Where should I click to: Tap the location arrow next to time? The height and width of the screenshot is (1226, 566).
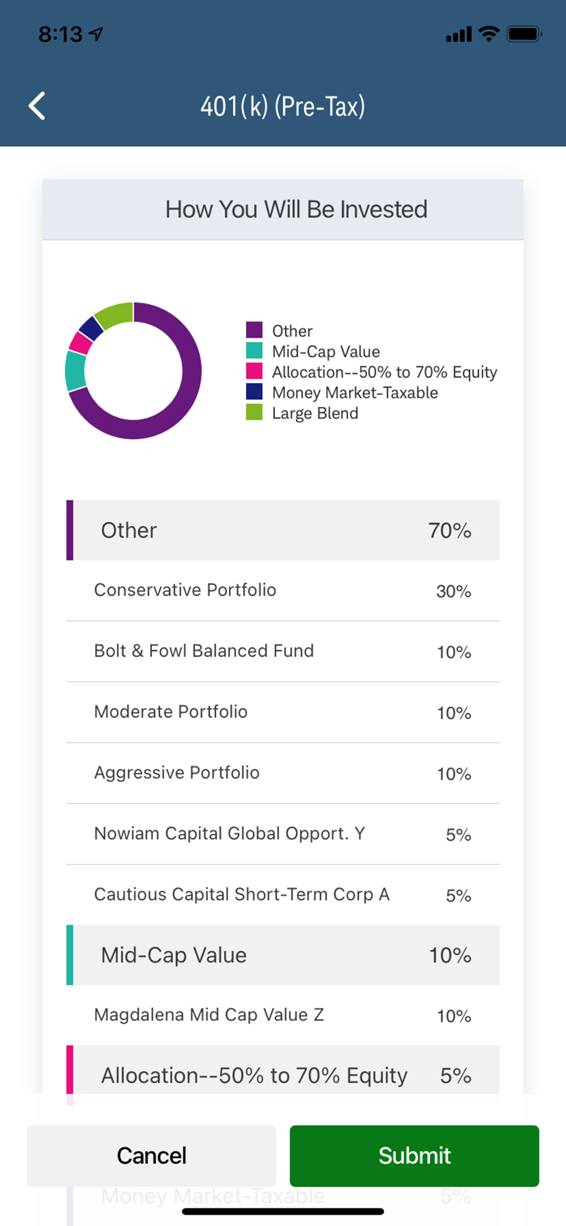(x=96, y=34)
